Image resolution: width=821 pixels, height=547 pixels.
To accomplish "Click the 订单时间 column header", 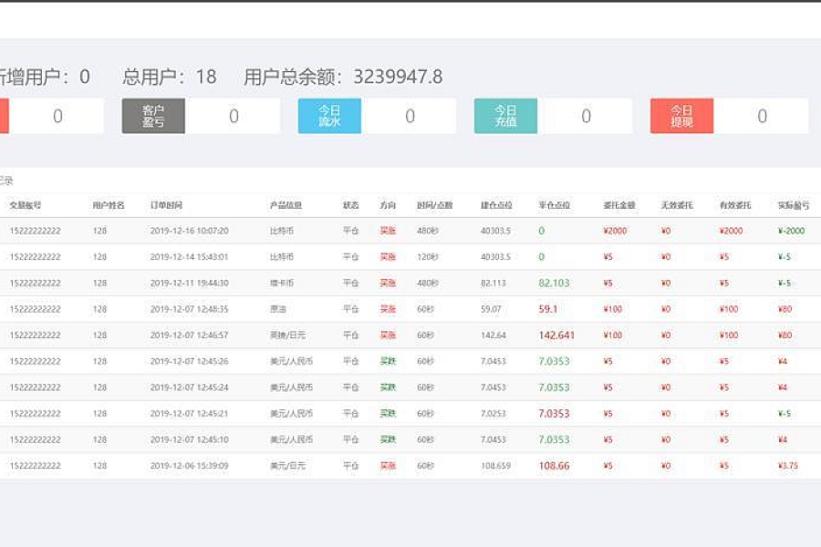I will click(166, 205).
